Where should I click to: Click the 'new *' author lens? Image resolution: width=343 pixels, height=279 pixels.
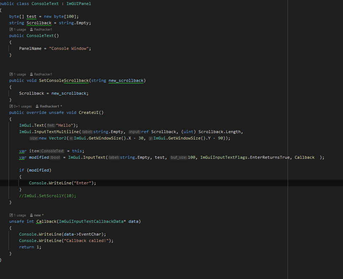click(39, 215)
